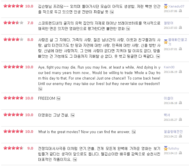Viewport: 189px width, 166px height.
Task: Expand the review ending with '볼만한 영화'
Action: pyautogui.click(x=128, y=29)
